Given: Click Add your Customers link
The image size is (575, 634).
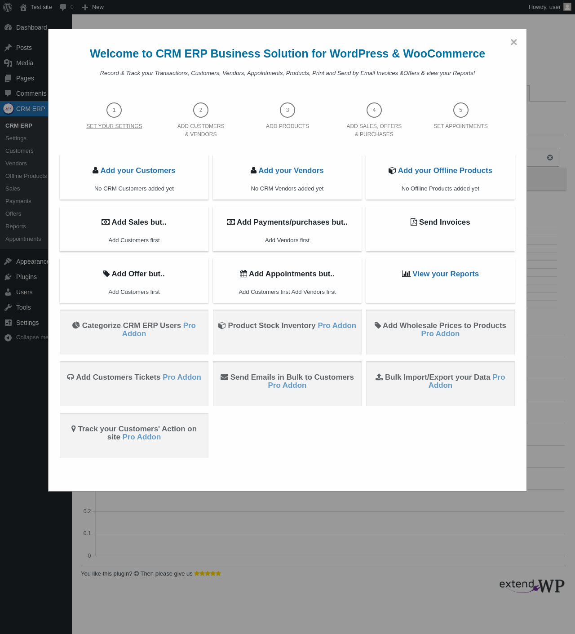Looking at the screenshot, I should [x=137, y=171].
